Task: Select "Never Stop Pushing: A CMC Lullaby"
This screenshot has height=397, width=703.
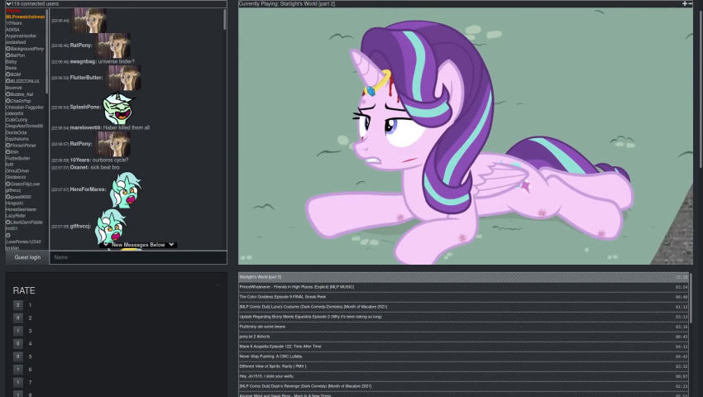Action: click(x=464, y=356)
